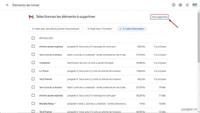The height and width of the screenshot is (113, 200).
Task: Tick the La-Poste email checkbox
Action: pos(33,71)
